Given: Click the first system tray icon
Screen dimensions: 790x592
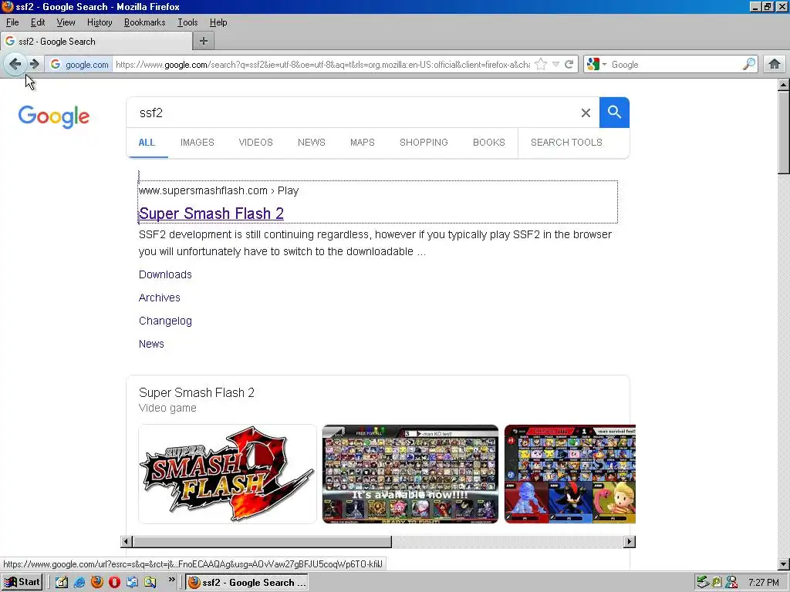Looking at the screenshot, I should click(703, 582).
